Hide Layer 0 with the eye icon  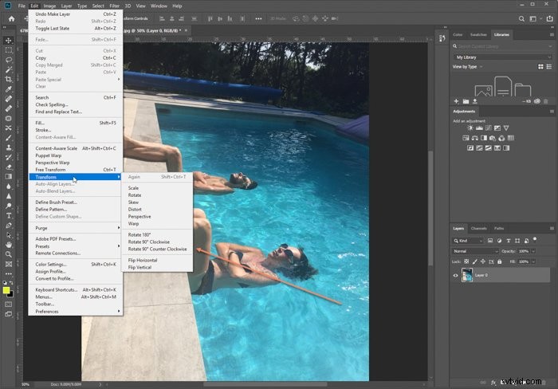[x=455, y=275]
